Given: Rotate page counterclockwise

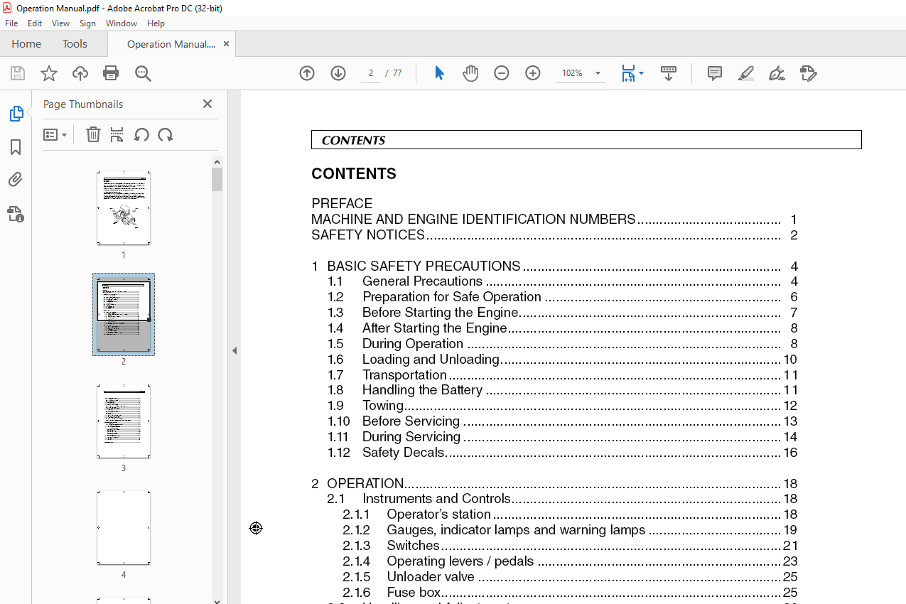Looking at the screenshot, I should coord(141,134).
